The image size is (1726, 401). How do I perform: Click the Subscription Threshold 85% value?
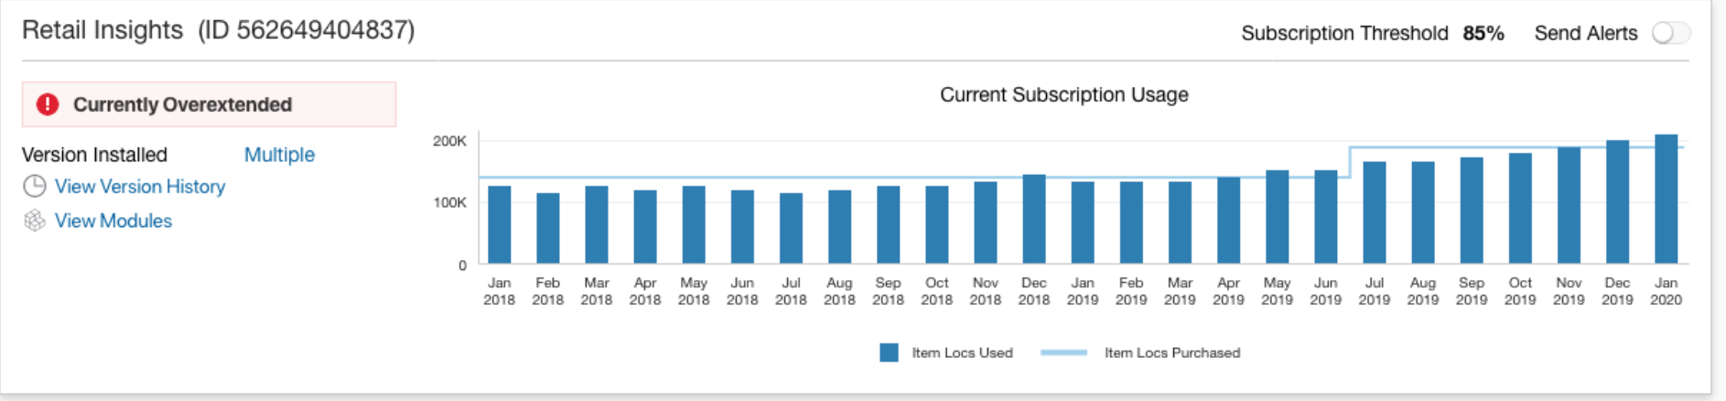point(1483,33)
